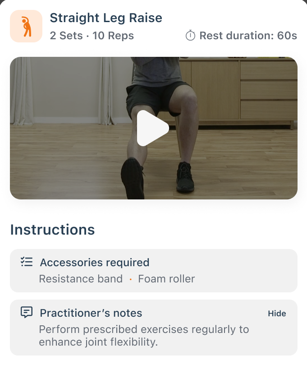Click the orange dot separating the accessories
307x365 pixels.
click(130, 279)
